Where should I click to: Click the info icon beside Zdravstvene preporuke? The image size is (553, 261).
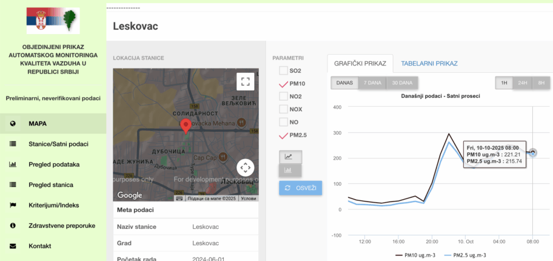click(13, 226)
